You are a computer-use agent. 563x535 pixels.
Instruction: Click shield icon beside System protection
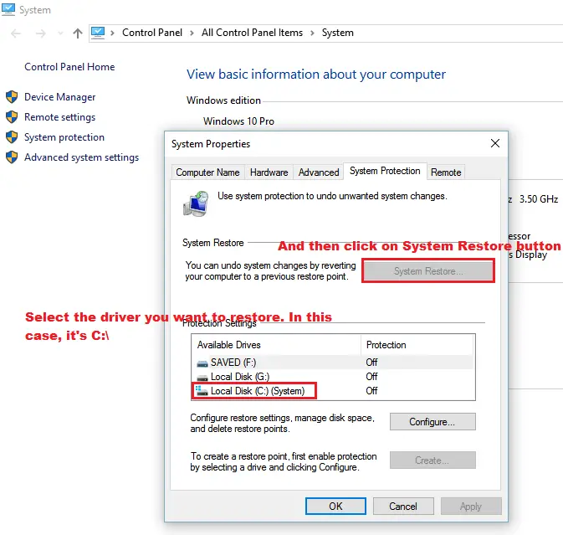(x=12, y=137)
